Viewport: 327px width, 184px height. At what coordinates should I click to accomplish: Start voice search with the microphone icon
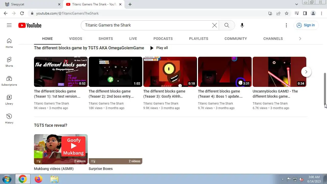(242, 25)
